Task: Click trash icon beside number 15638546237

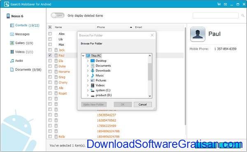Action: coord(56,115)
